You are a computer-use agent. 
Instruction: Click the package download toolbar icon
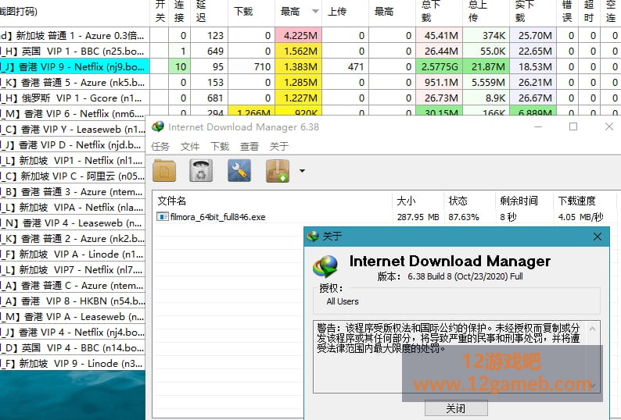[278, 171]
